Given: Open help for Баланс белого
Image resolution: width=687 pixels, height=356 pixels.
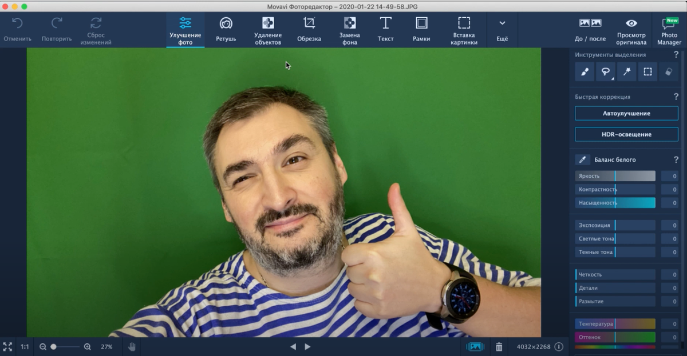Looking at the screenshot, I should pyautogui.click(x=676, y=160).
